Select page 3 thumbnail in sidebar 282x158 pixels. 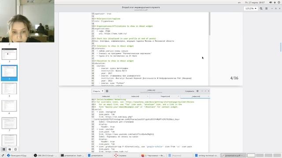(9, 54)
